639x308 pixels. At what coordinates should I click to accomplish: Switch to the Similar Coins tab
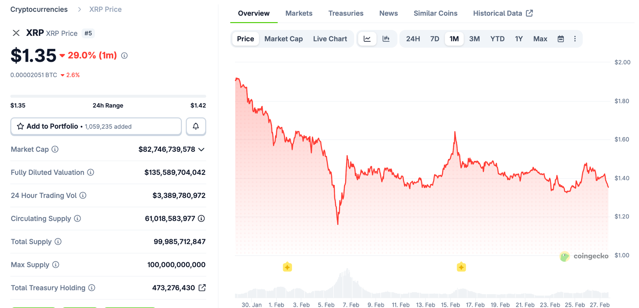(x=435, y=13)
